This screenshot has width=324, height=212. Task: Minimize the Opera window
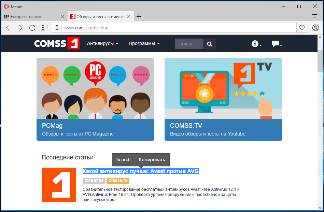point(284,6)
